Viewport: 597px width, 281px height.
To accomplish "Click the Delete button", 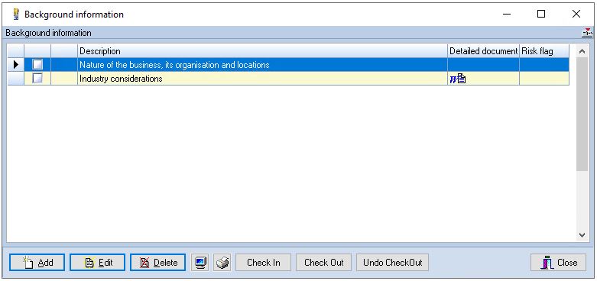I will pos(158,263).
